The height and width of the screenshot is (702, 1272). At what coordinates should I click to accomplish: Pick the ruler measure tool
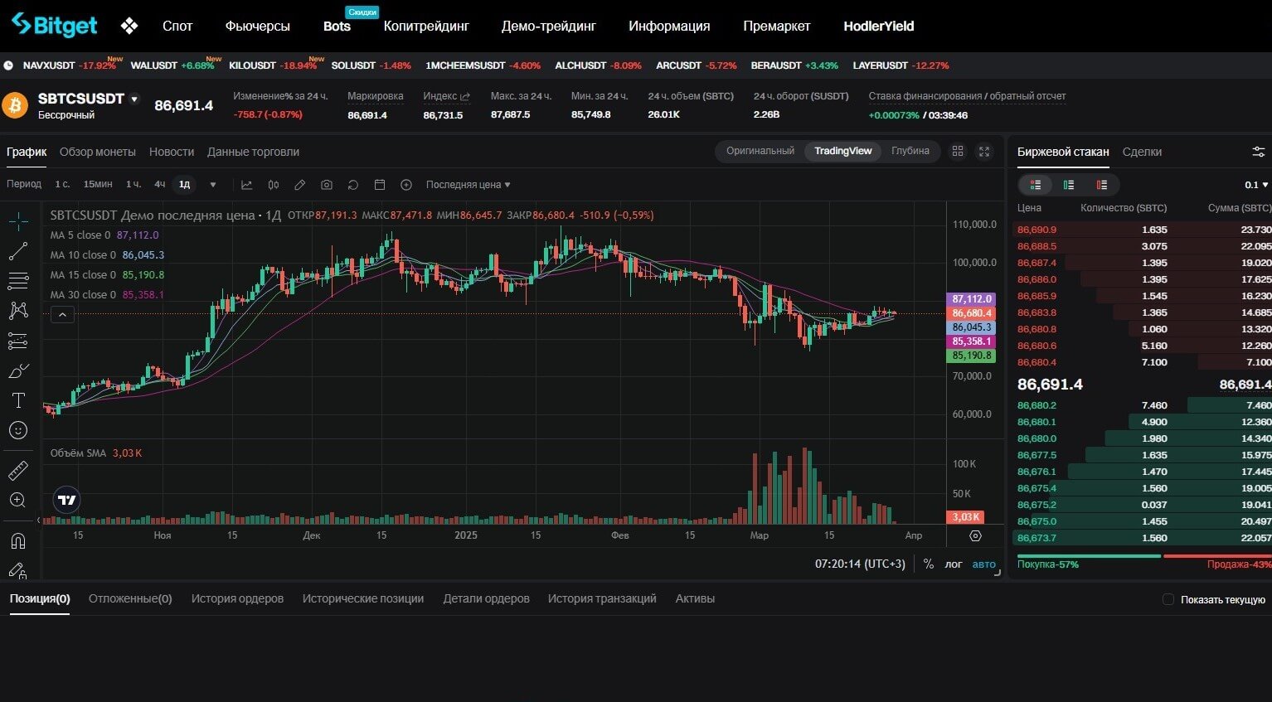pos(18,471)
